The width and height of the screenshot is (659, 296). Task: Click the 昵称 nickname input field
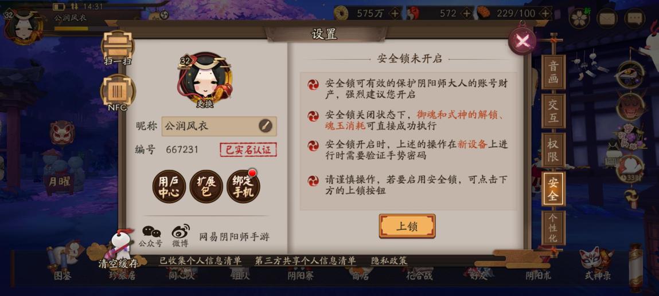point(219,126)
